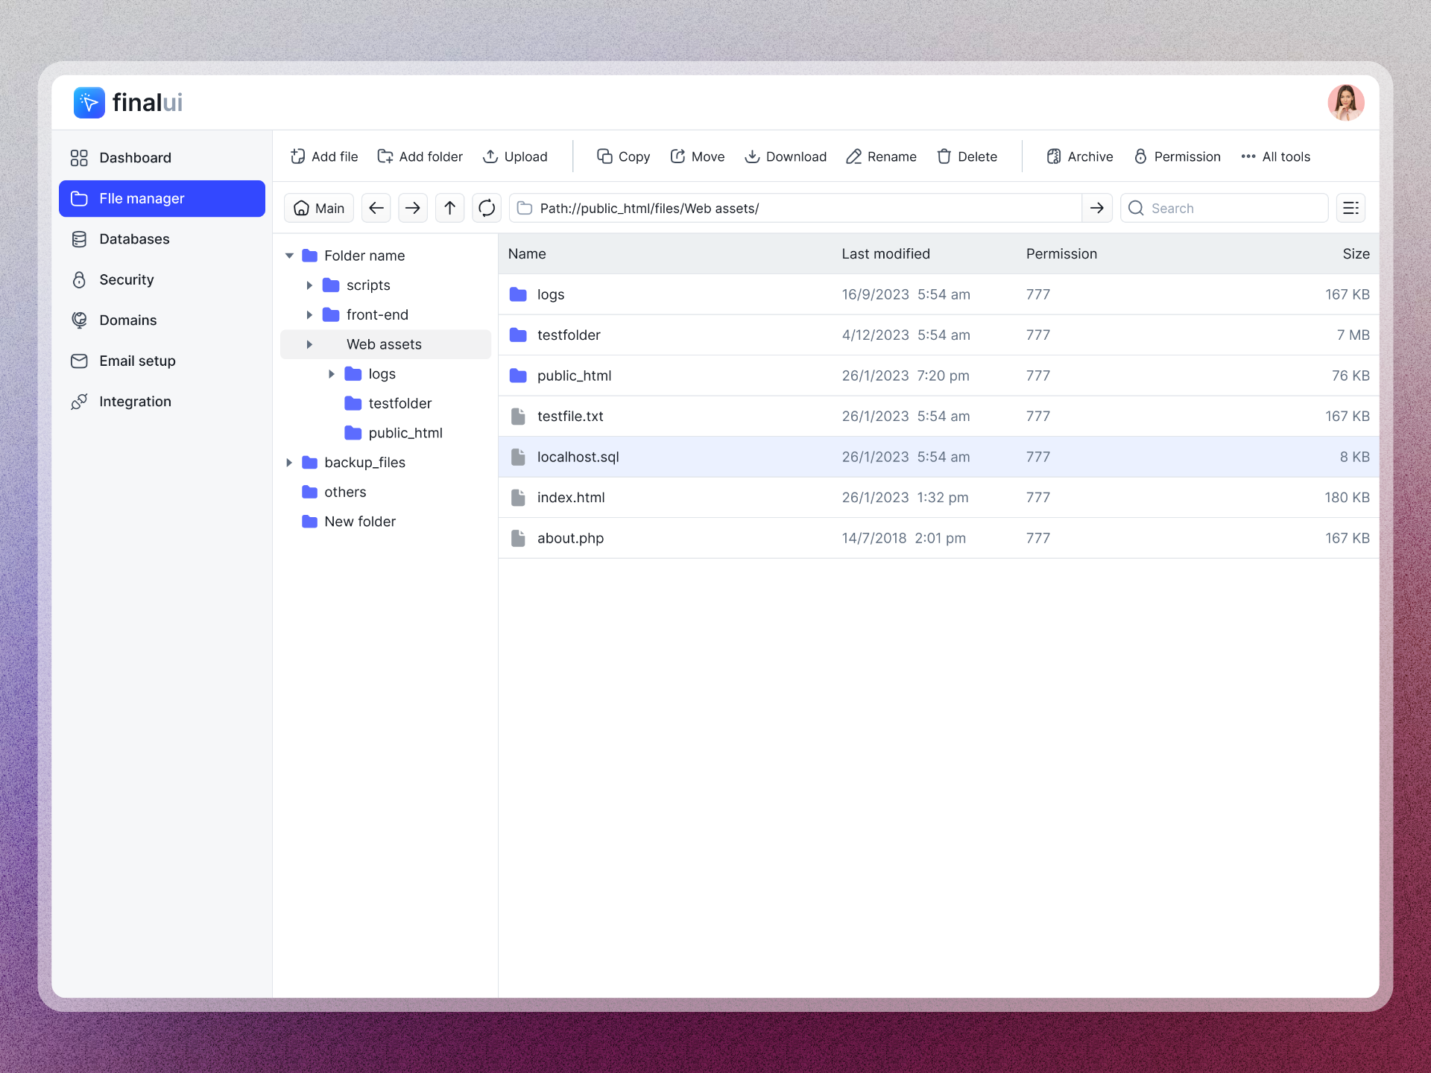Click the Download icon
This screenshot has width=1431, height=1073.
[752, 156]
